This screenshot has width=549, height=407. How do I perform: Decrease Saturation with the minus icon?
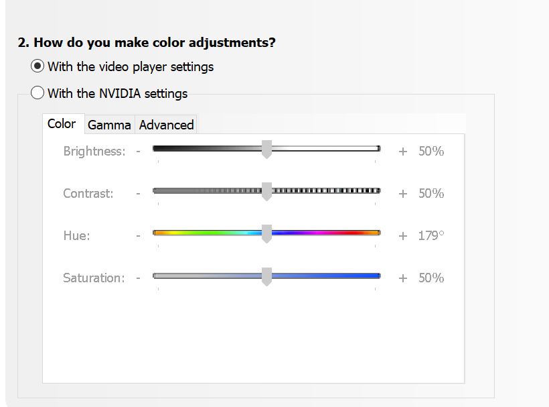click(138, 278)
